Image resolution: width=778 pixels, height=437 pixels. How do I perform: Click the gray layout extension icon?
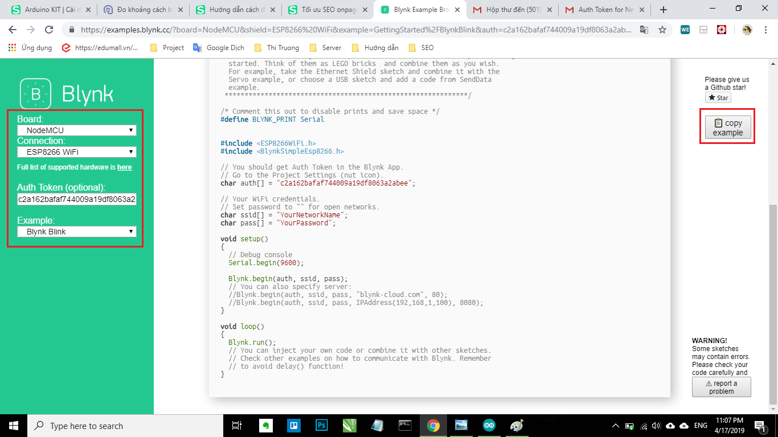[703, 30]
